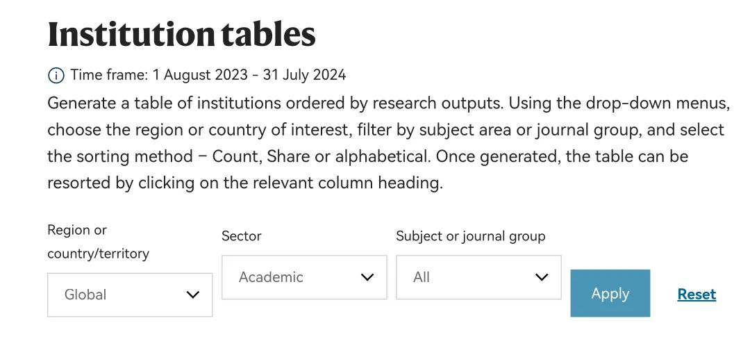Click the info icon beside Time frame

tap(56, 75)
